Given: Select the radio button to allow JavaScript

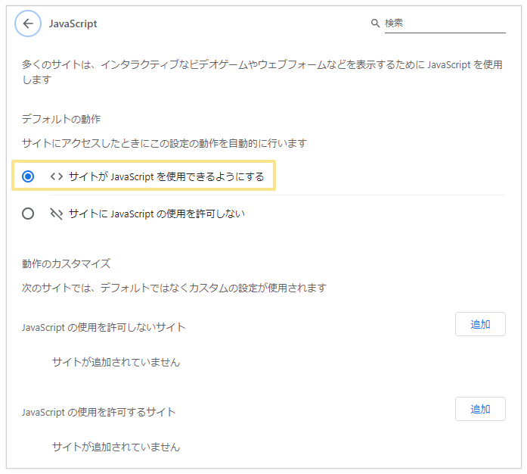Looking at the screenshot, I should [28, 176].
